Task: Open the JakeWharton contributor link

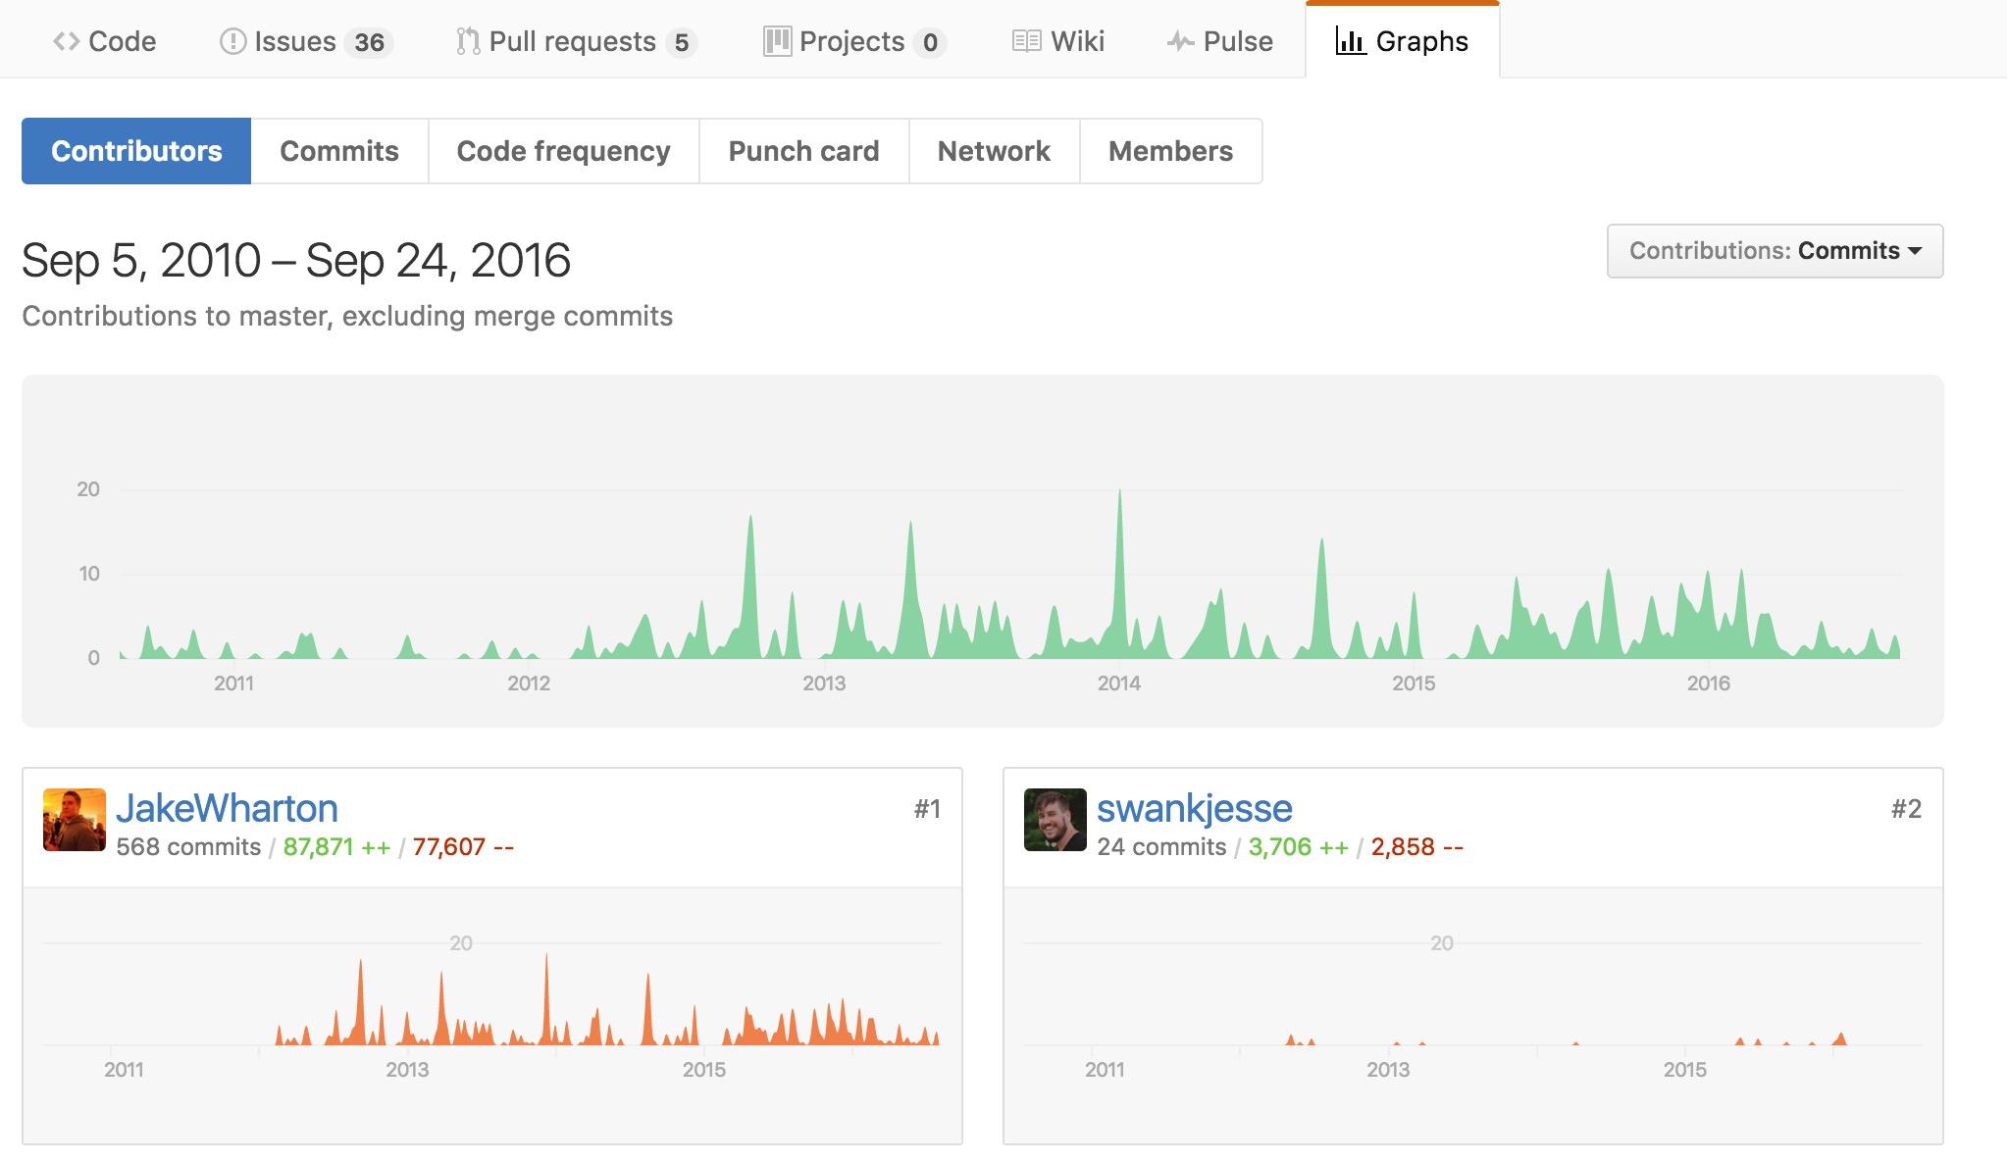Action: click(x=227, y=806)
